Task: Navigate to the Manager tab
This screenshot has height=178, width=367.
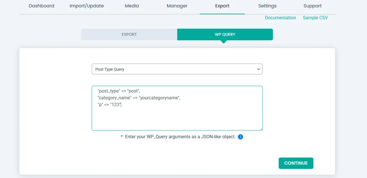Action: point(177,6)
